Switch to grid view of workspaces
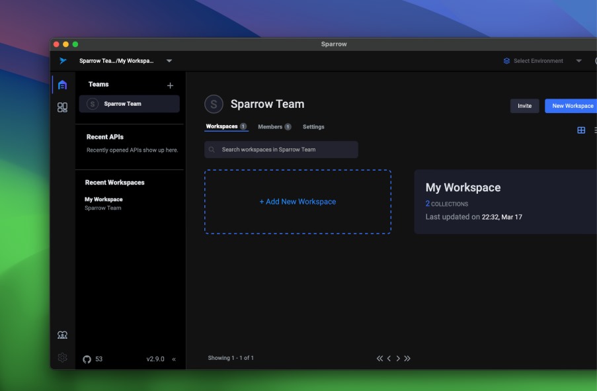The width and height of the screenshot is (597, 391). pos(581,130)
